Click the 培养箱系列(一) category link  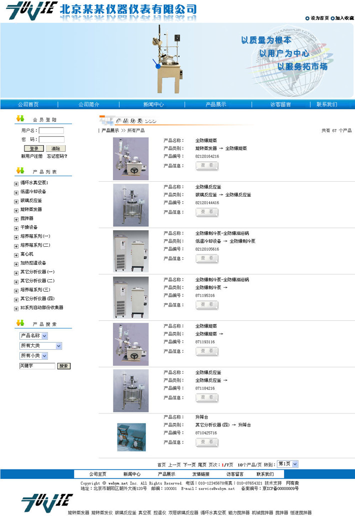[35, 236]
